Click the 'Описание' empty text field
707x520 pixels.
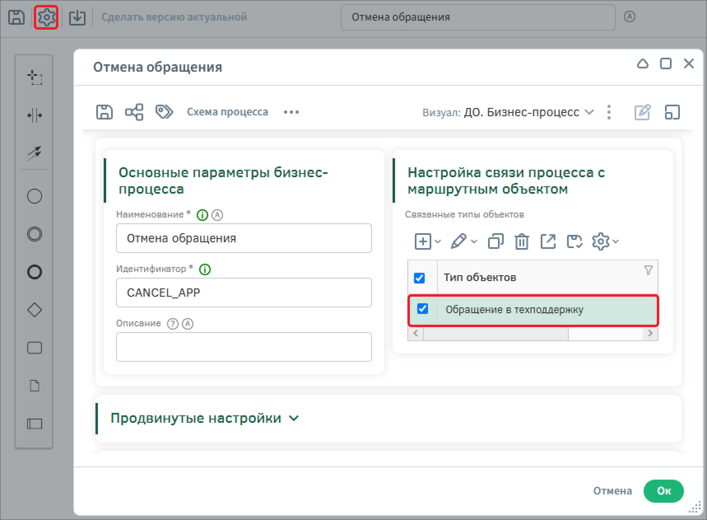pyautogui.click(x=244, y=347)
